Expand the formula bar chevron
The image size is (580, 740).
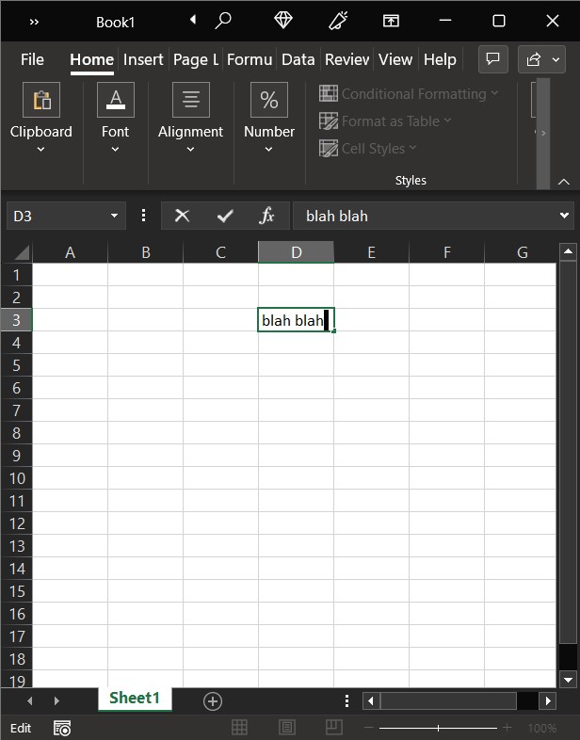point(564,216)
